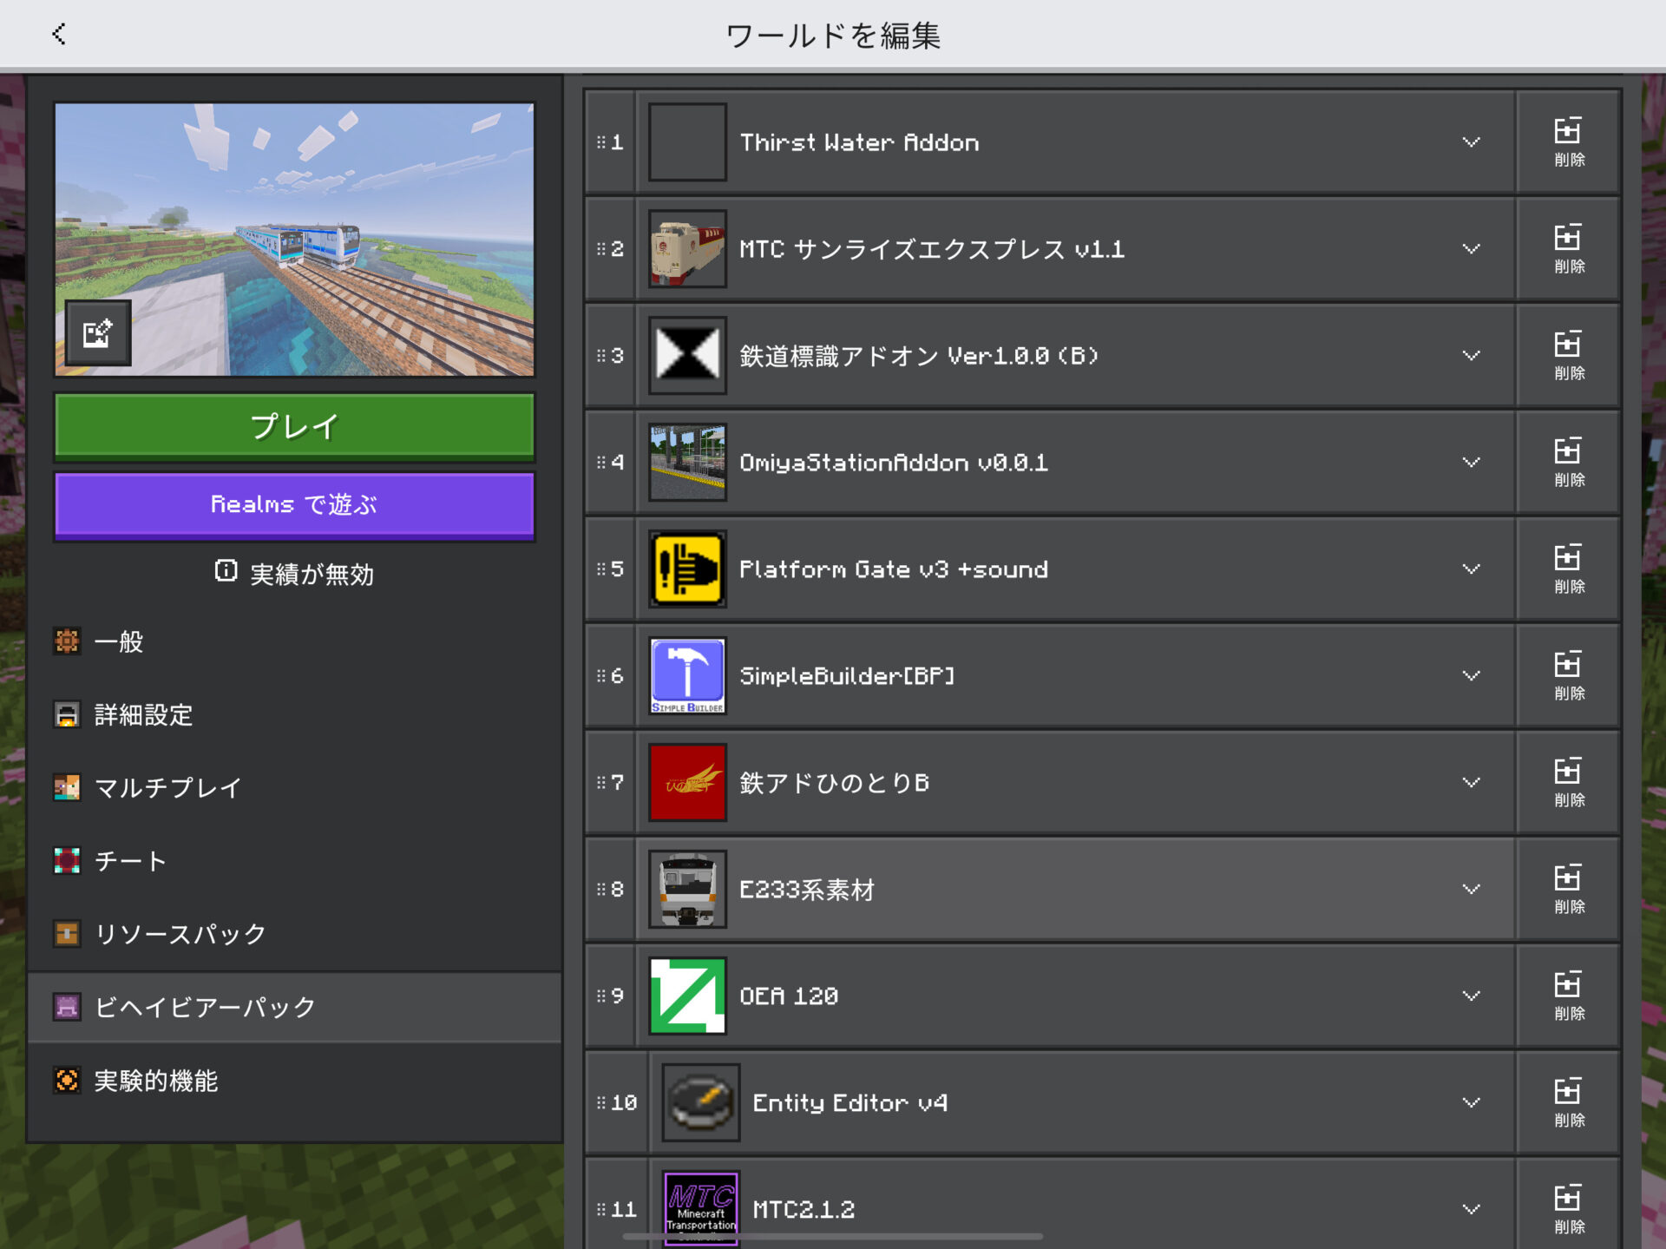Viewport: 1666px width, 1249px height.
Task: Click the back arrow in header
Action: [x=59, y=35]
